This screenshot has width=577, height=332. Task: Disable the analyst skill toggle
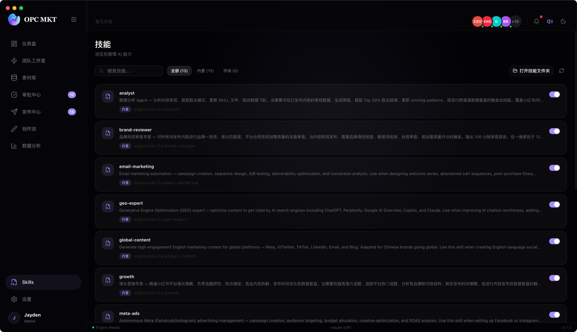554,95
